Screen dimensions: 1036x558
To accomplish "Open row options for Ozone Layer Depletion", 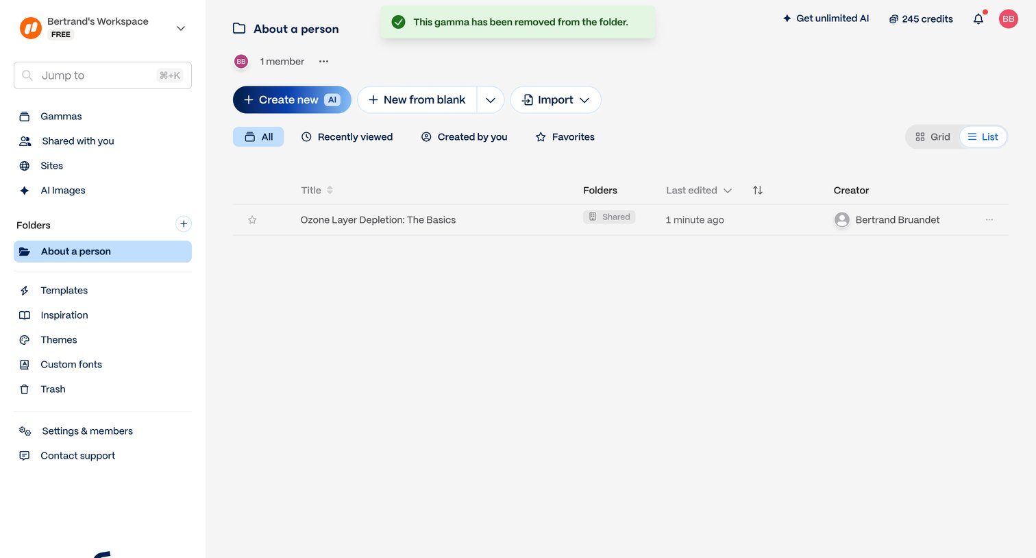I will point(989,220).
